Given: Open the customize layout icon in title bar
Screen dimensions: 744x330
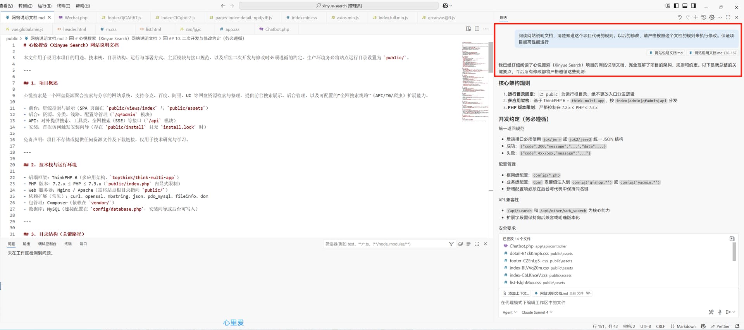Looking at the screenshot, I should pos(668,6).
